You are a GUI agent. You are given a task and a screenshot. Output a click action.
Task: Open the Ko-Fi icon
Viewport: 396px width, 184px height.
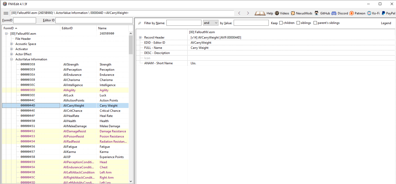tap(369, 13)
